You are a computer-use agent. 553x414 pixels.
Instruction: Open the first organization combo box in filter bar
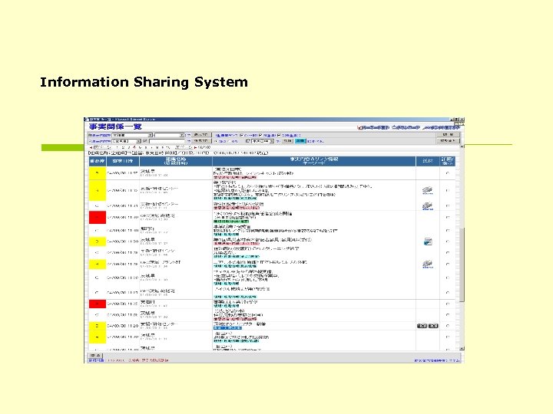(132, 135)
